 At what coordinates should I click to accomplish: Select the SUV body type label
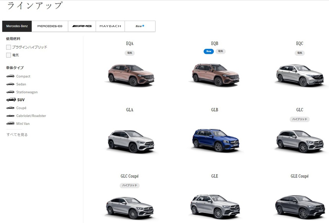click(x=21, y=100)
